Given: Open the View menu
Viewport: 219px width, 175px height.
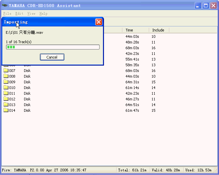Looking at the screenshot, I should (31, 13).
